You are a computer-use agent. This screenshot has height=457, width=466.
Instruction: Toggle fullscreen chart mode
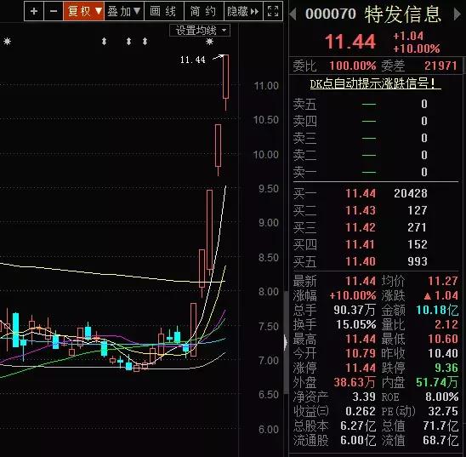pos(273,11)
